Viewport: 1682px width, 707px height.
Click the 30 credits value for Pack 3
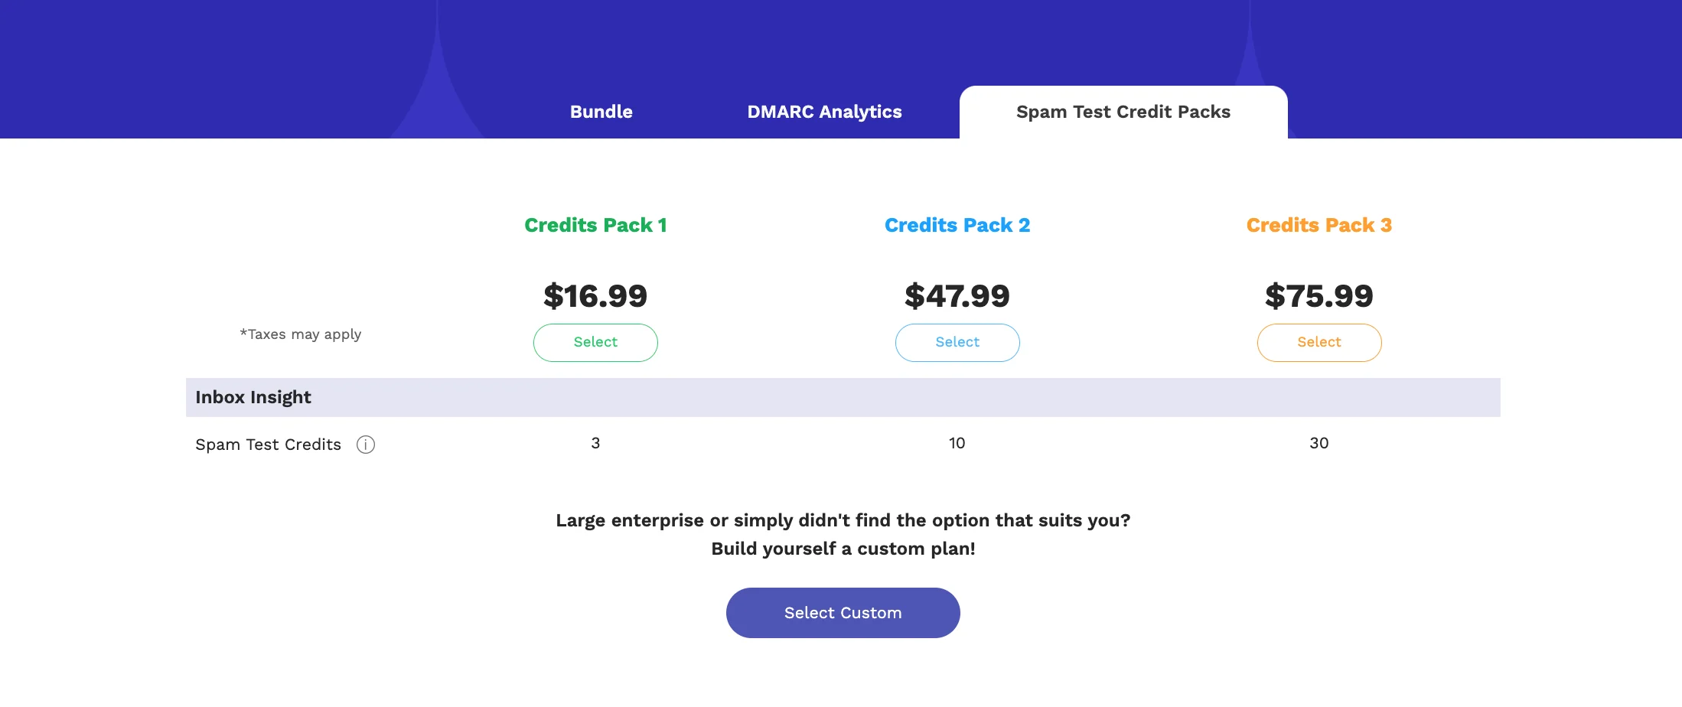click(x=1319, y=443)
